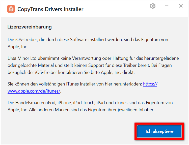Click the Lizenzvereinbarung heading

[30, 27]
